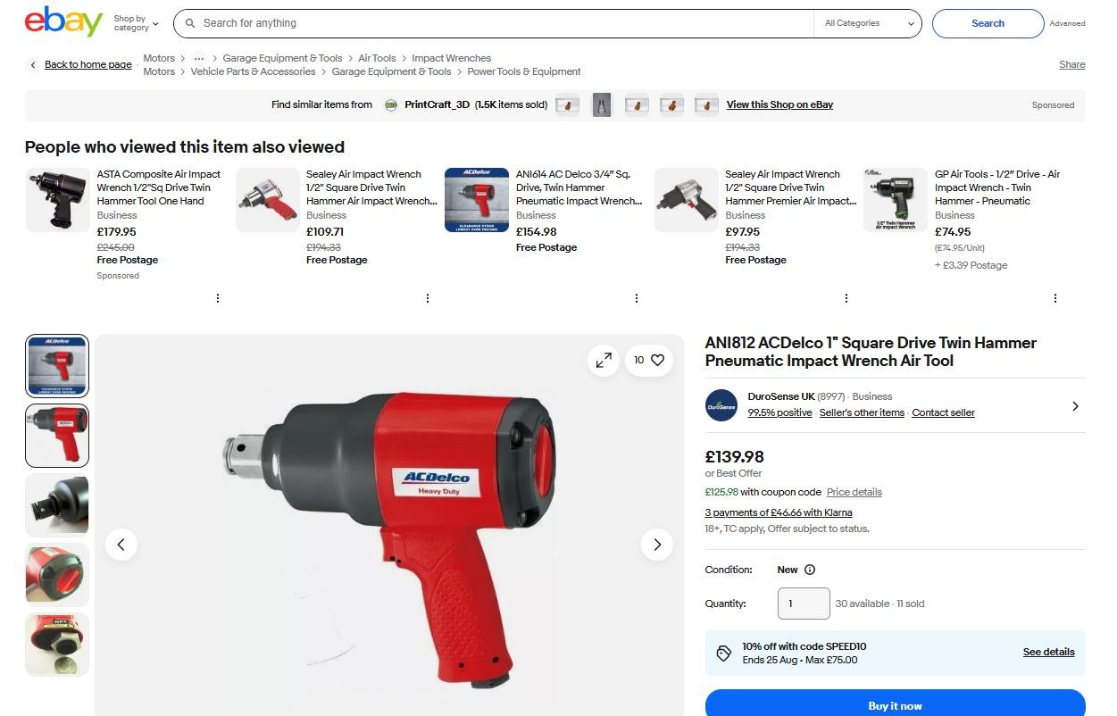Open the Power Tools & Equipment breadcrumb
This screenshot has height=716, width=1117.
click(x=524, y=71)
